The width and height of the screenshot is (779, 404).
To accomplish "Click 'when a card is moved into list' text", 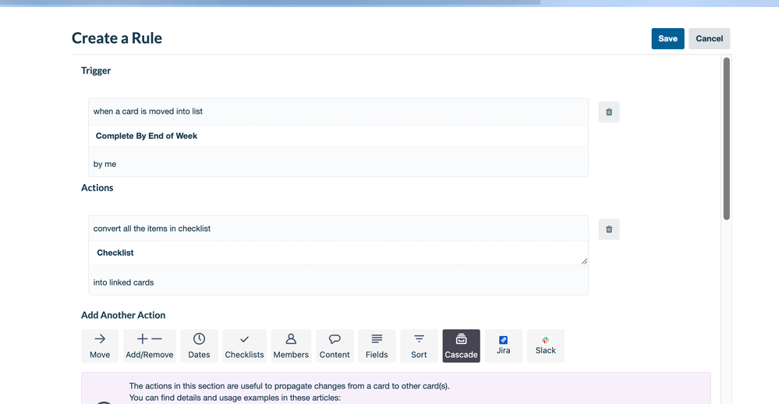I will (x=148, y=112).
